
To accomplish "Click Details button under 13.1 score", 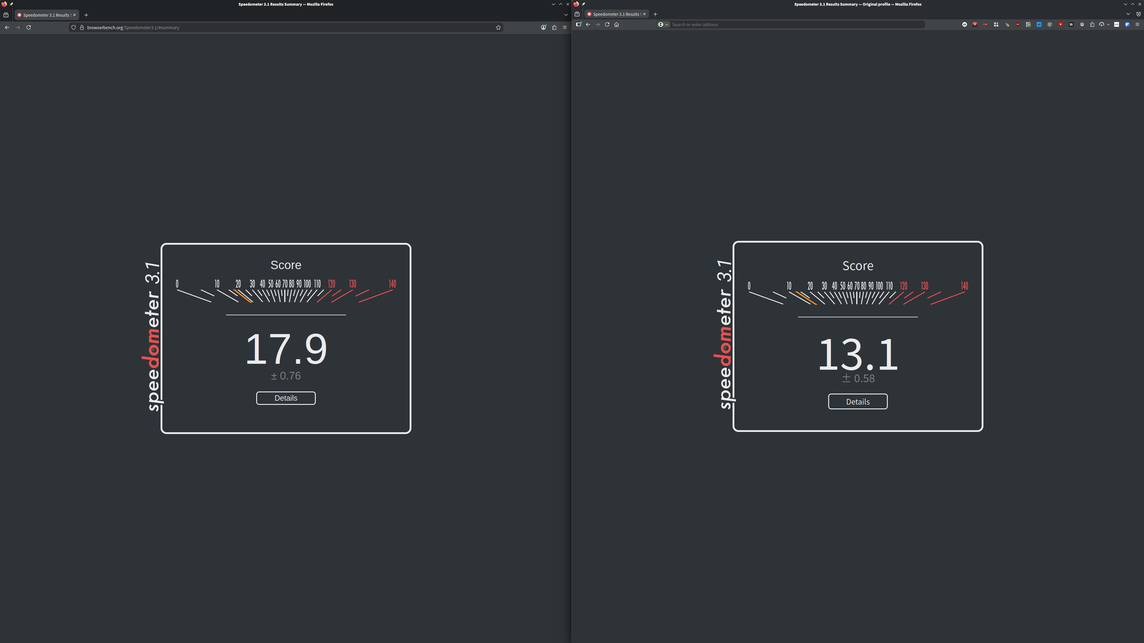I will [858, 402].
